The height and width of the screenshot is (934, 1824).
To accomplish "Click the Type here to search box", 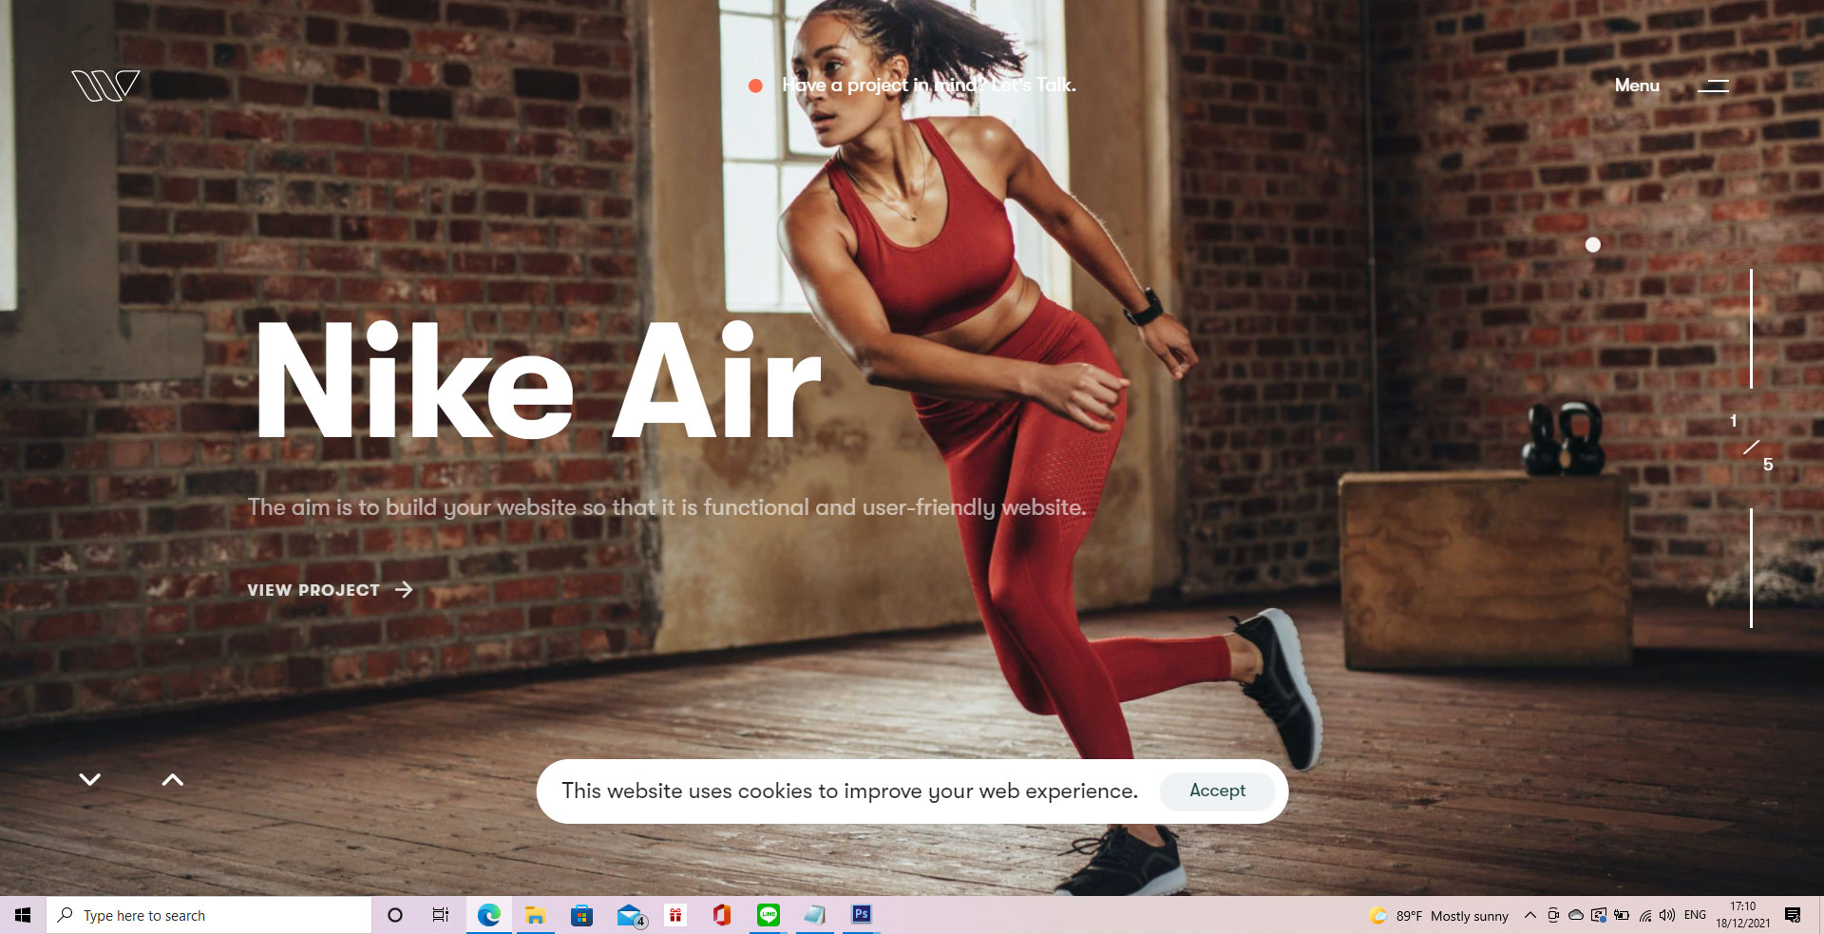I will (x=209, y=915).
